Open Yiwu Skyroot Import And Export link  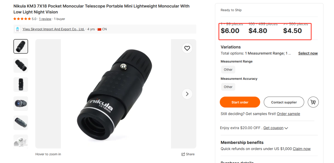pos(54,29)
